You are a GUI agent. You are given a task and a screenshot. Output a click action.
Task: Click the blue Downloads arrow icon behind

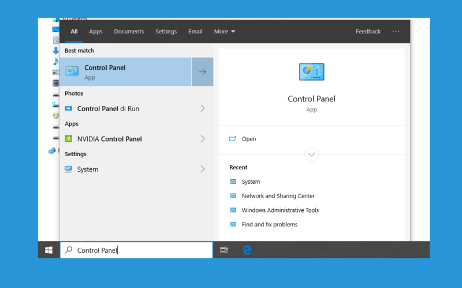pyautogui.click(x=55, y=51)
